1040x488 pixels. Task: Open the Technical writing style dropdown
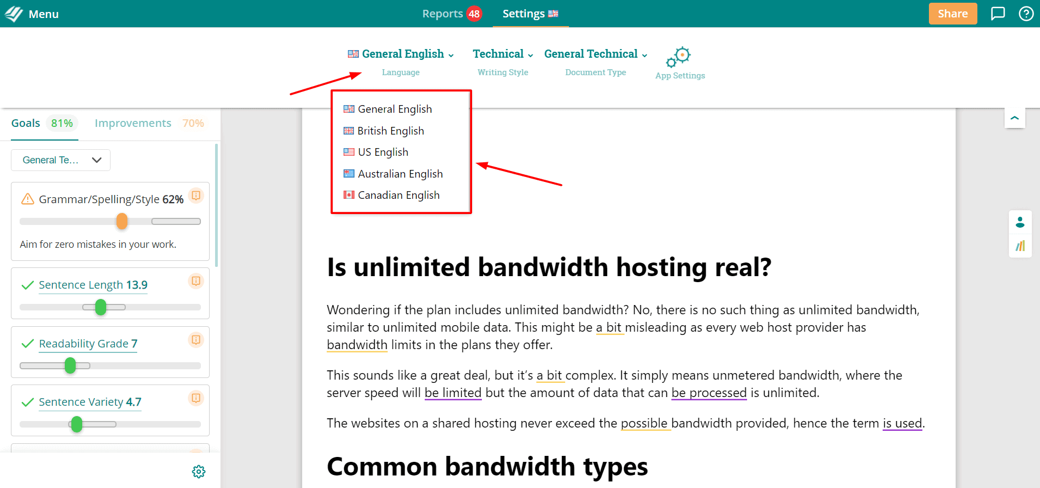[503, 54]
